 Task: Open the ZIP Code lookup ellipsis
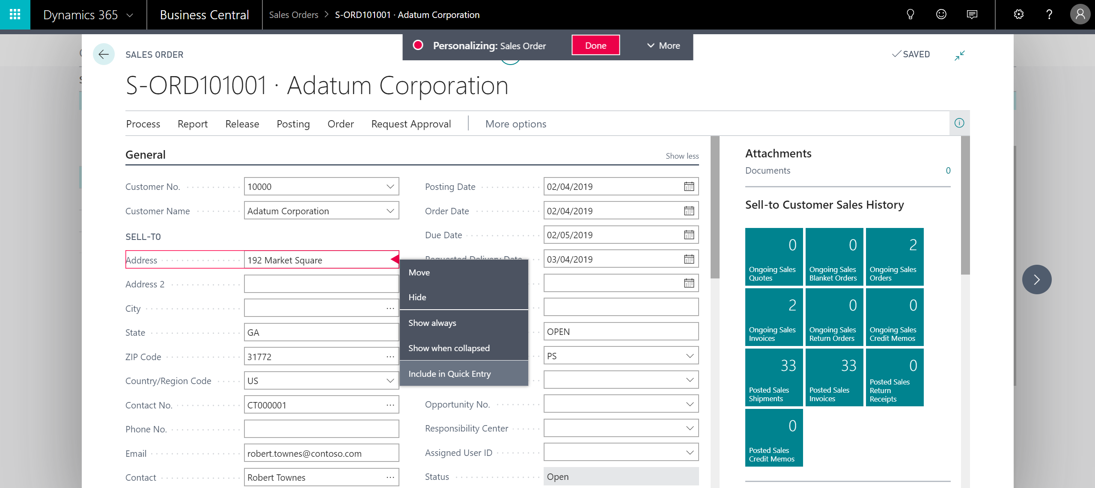point(390,356)
